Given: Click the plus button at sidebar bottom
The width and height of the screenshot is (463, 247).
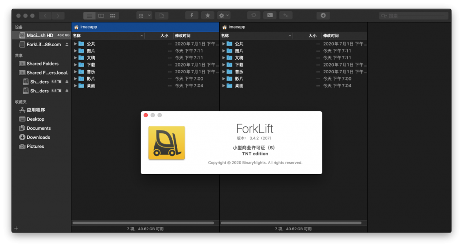Looking at the screenshot, I should click(x=16, y=228).
